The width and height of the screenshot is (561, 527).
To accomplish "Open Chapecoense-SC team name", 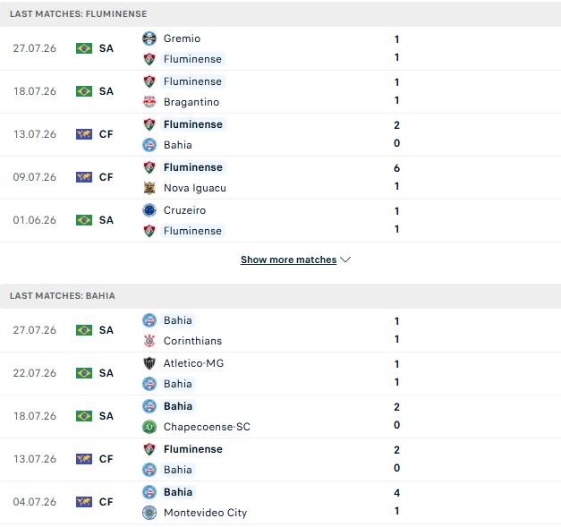I will 207,427.
